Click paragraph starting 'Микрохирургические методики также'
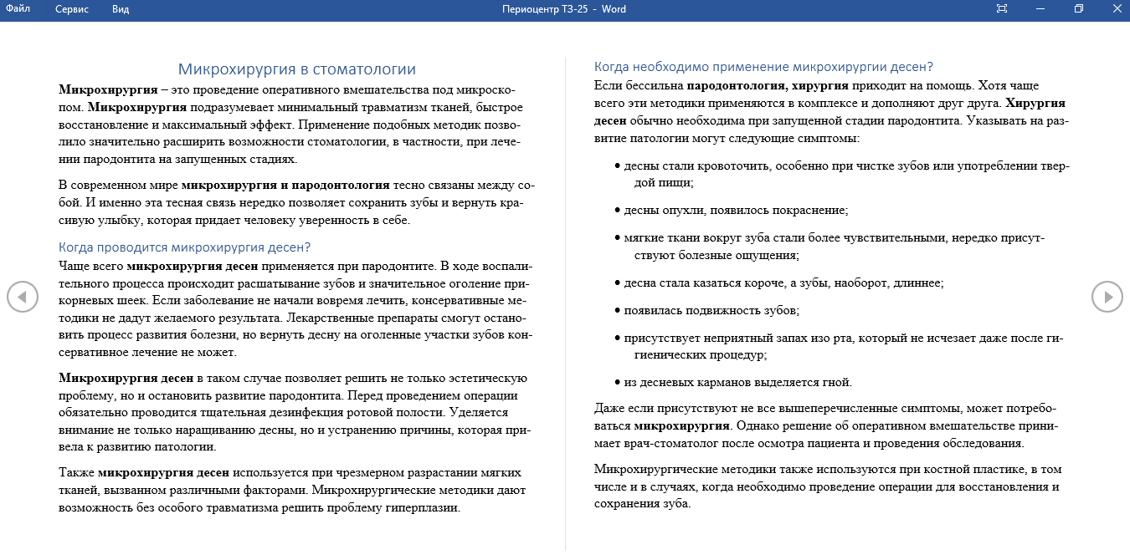The height and width of the screenshot is (560, 1130). coord(827,486)
